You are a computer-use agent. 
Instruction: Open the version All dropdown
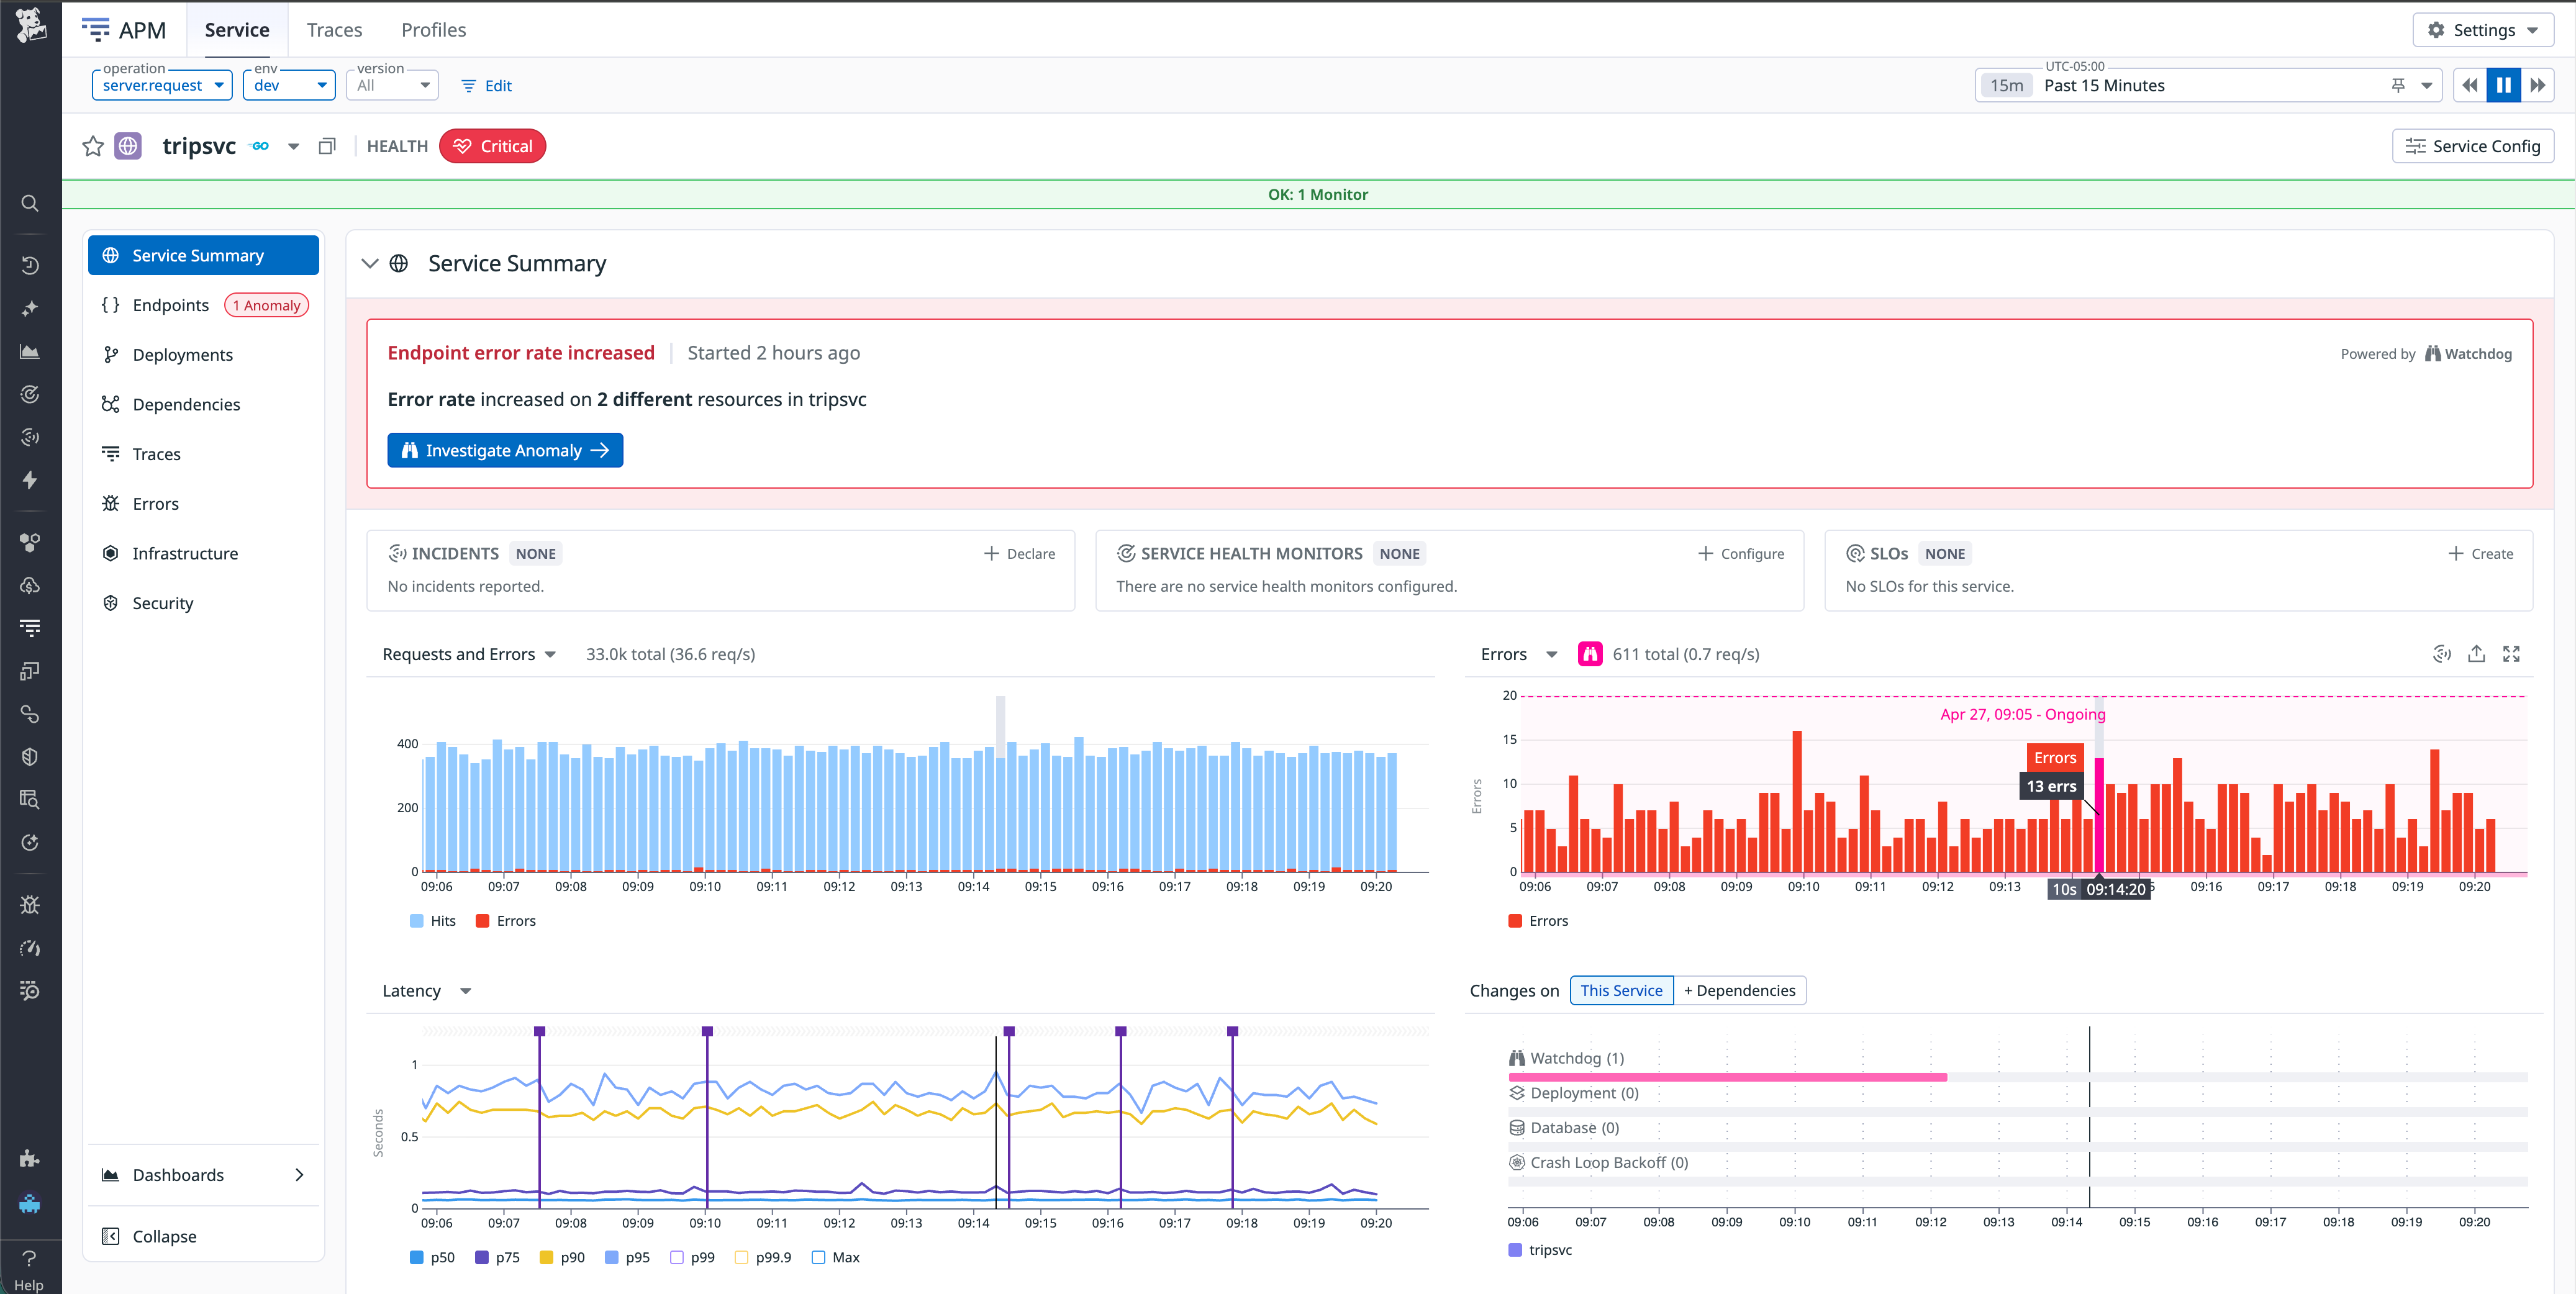click(x=392, y=85)
